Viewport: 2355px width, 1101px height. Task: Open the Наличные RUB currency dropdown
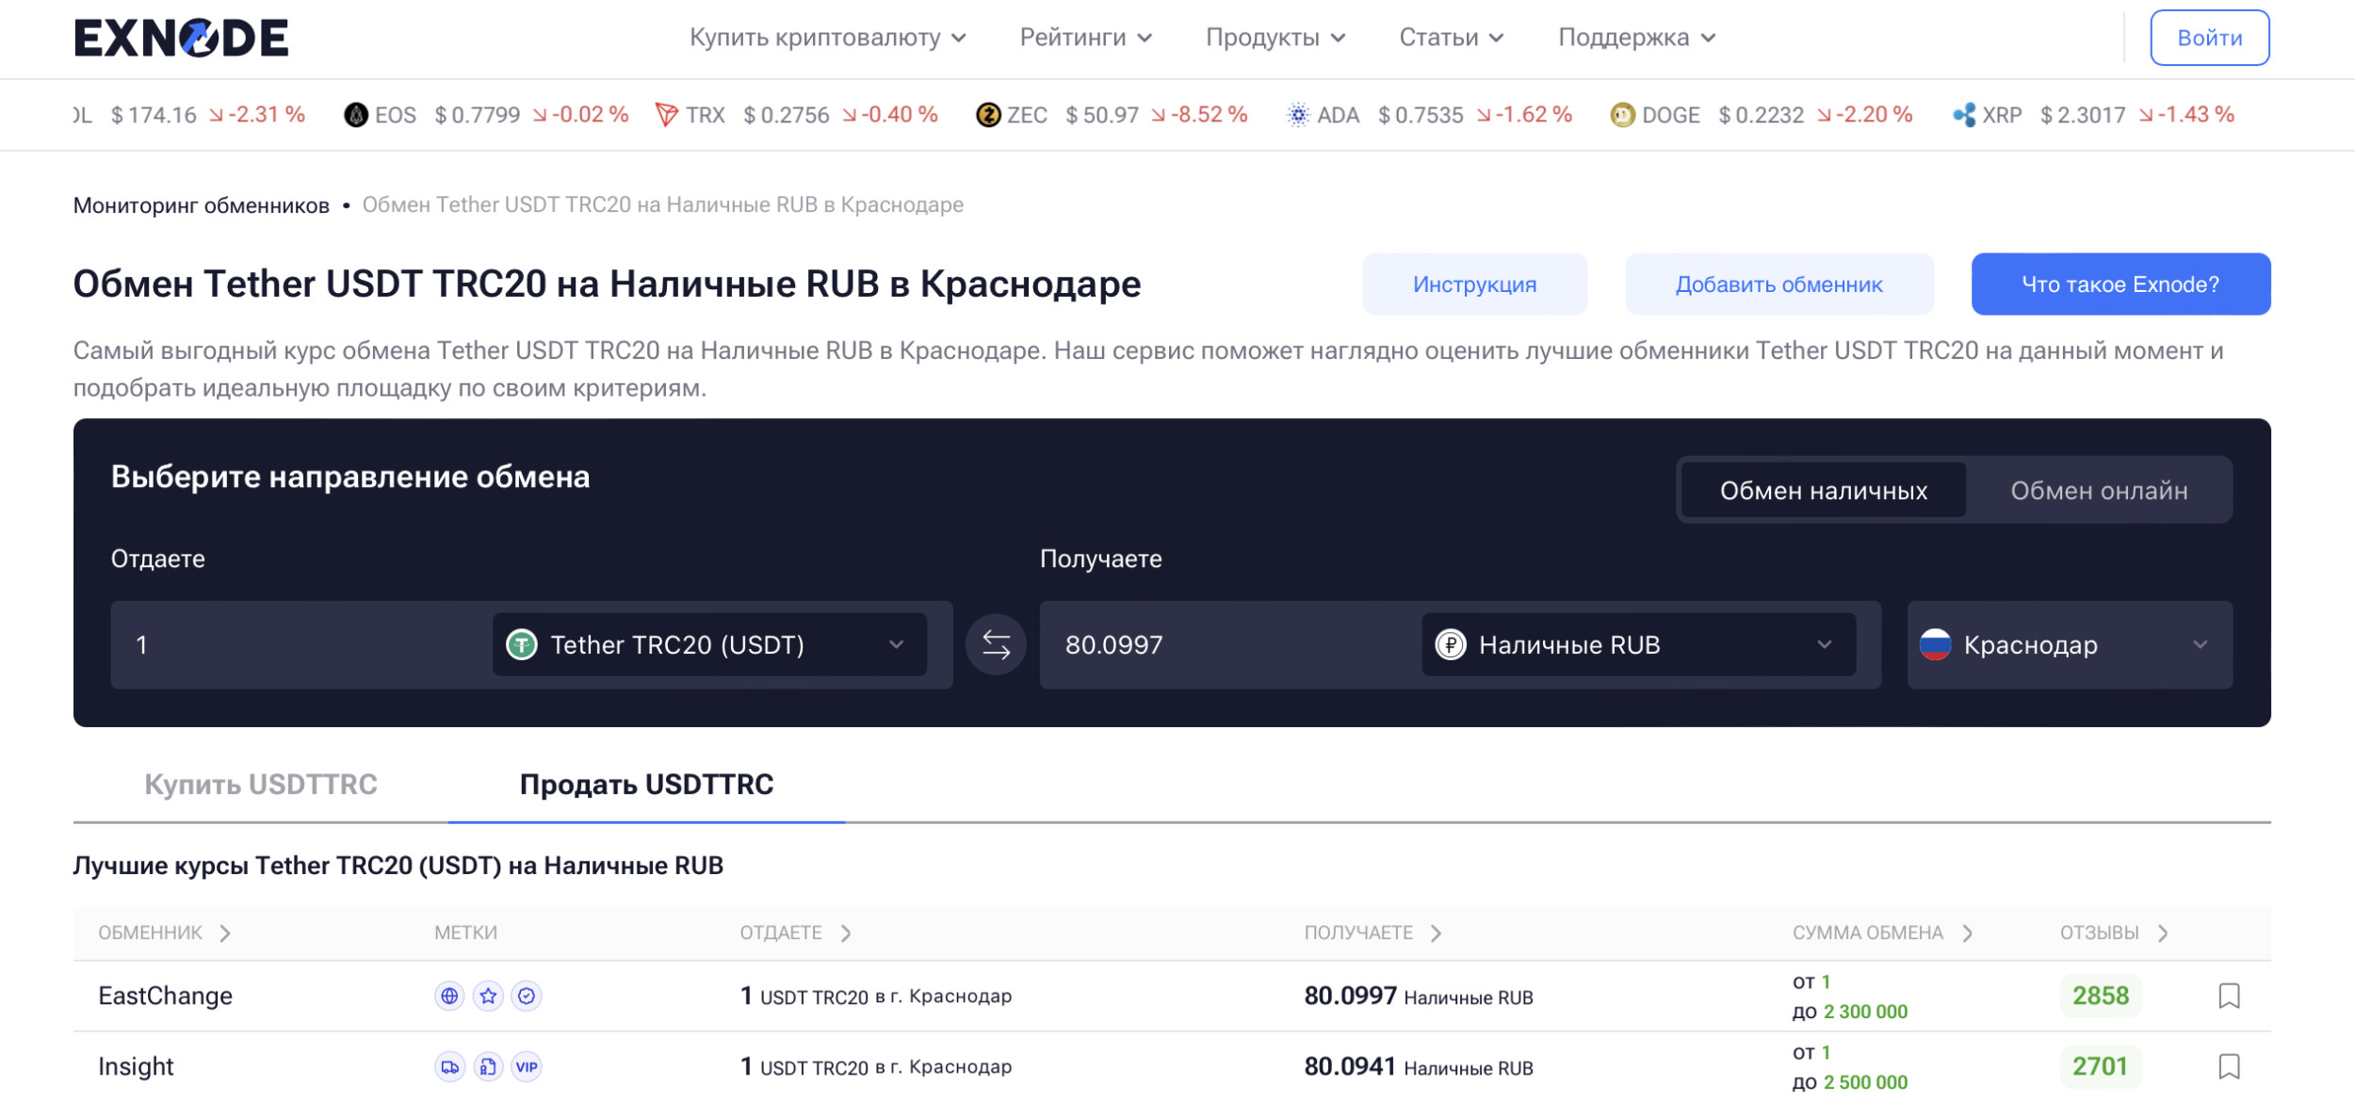[x=1637, y=645]
